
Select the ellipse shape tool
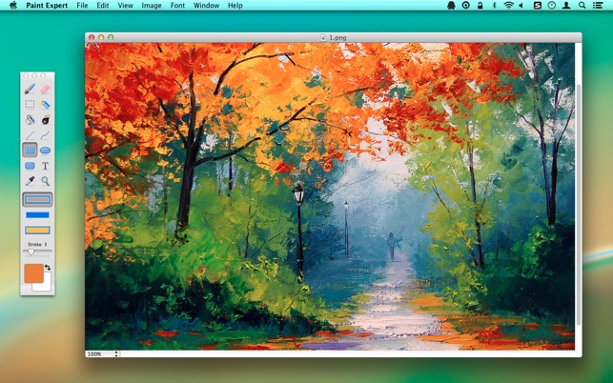click(46, 151)
